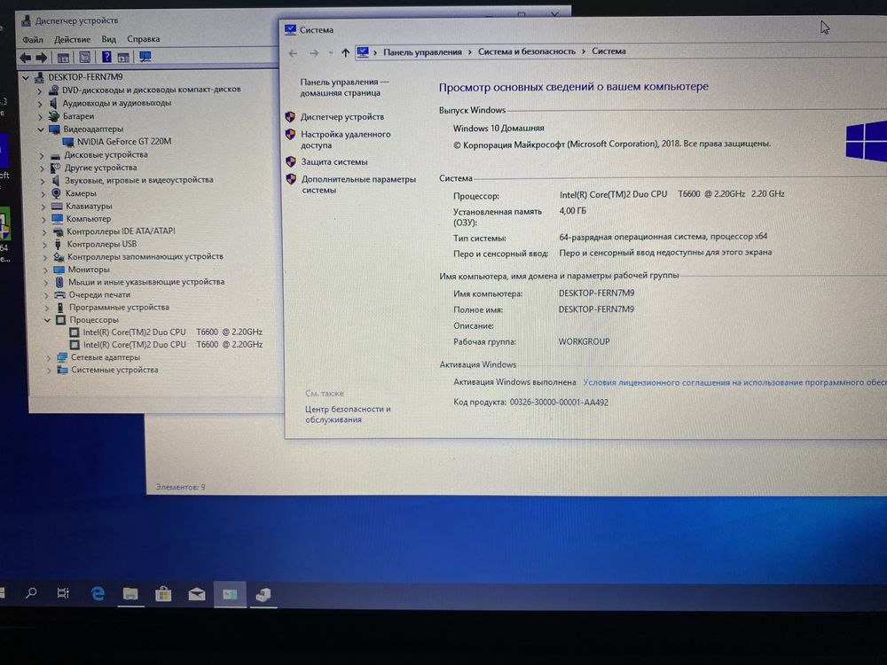Click Панель управления in the breadcrumb
Image resolution: width=887 pixels, height=665 pixels.
422,52
